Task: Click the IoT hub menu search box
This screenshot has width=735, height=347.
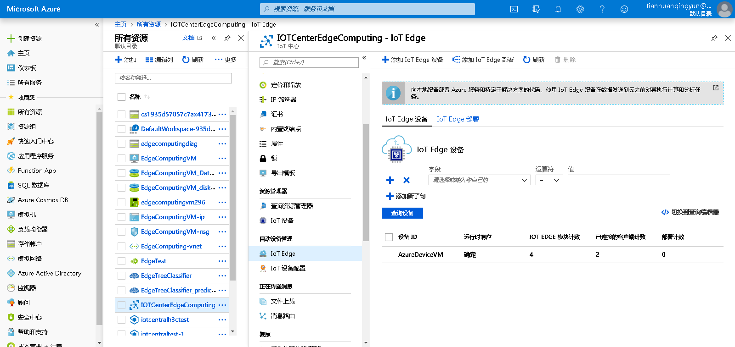Action: tap(309, 62)
